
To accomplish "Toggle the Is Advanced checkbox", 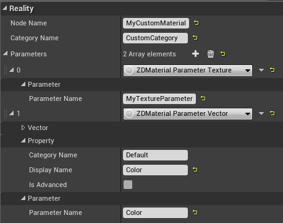I will tap(128, 185).
